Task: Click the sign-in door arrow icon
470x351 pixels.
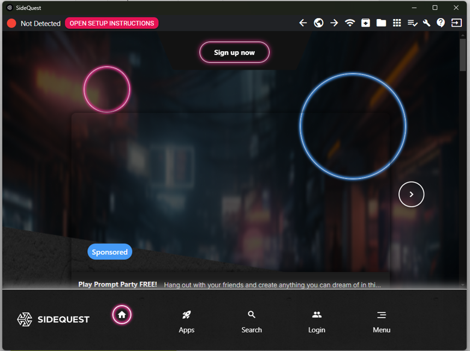Action: (x=456, y=23)
